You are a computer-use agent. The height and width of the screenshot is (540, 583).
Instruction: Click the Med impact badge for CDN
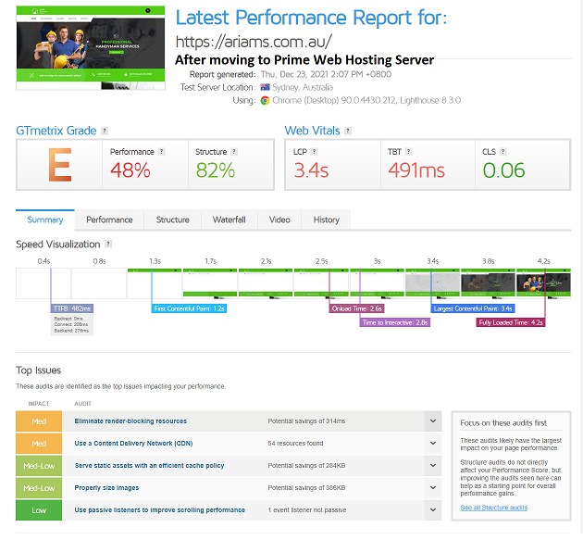point(39,444)
